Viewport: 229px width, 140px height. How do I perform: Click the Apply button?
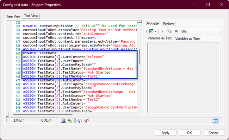click(x=166, y=133)
